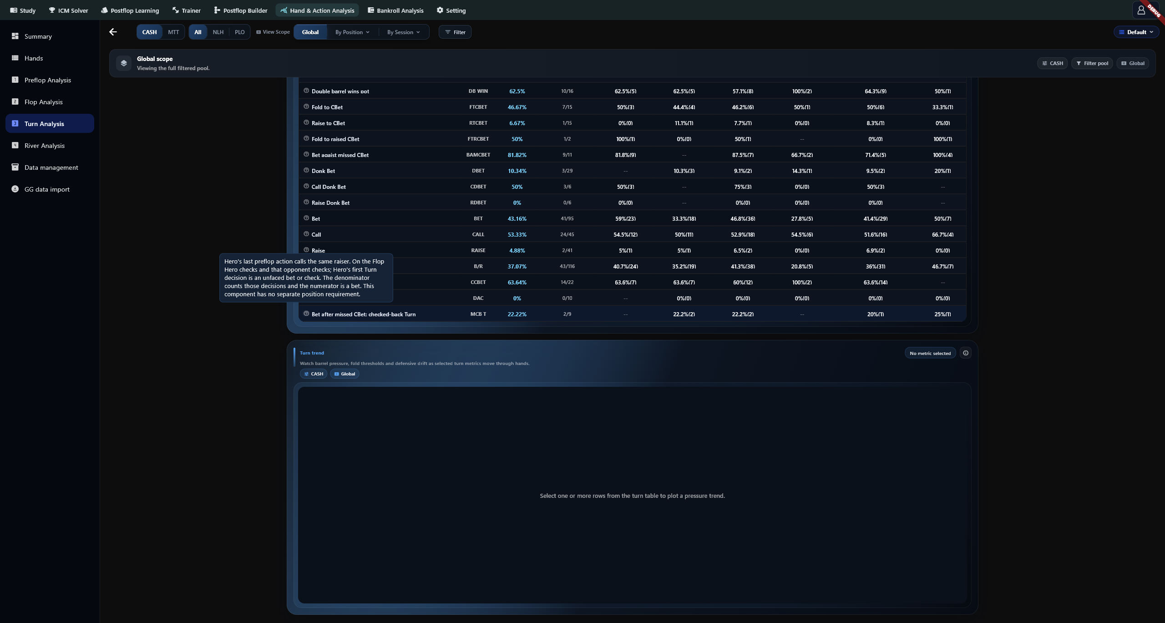
Task: Open GG data import page
Action: click(x=50, y=189)
